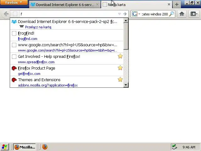
Task: Click the switch-to-tab icon before Przełącz
Action: 22,26
